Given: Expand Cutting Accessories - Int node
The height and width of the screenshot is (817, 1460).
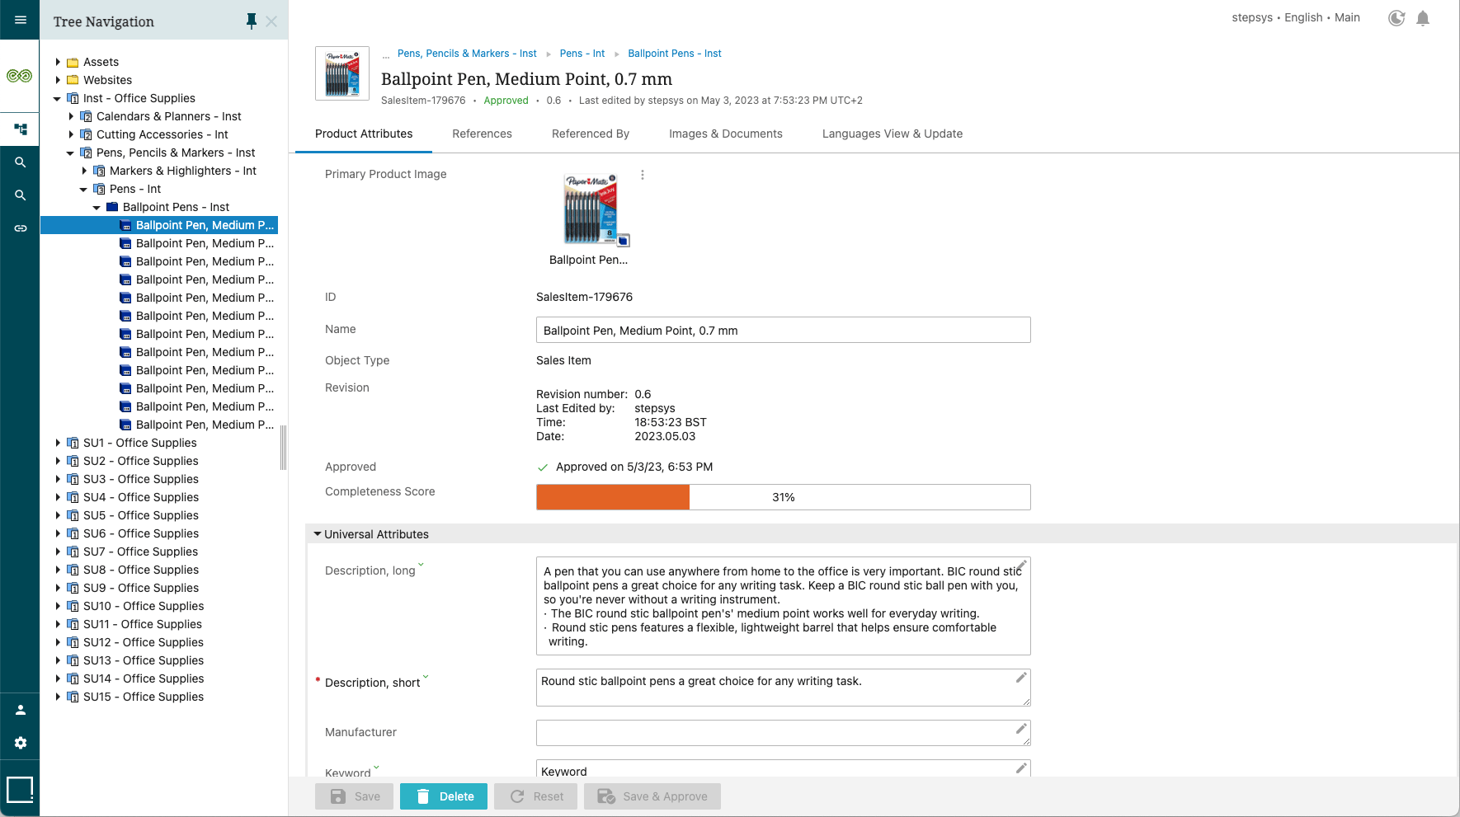Looking at the screenshot, I should 71,134.
